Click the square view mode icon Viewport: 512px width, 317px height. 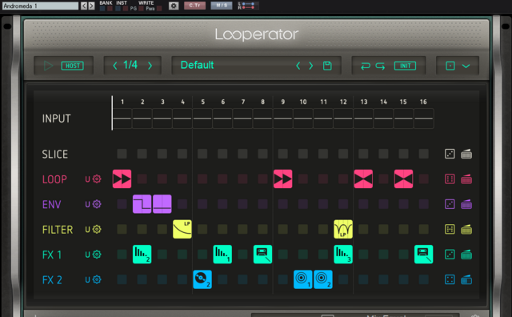(450, 66)
